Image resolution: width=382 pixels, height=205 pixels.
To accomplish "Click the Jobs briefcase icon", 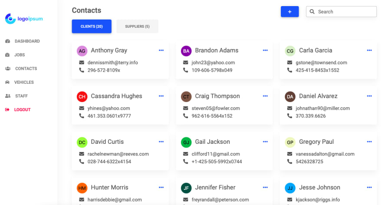I will [x=7, y=55].
